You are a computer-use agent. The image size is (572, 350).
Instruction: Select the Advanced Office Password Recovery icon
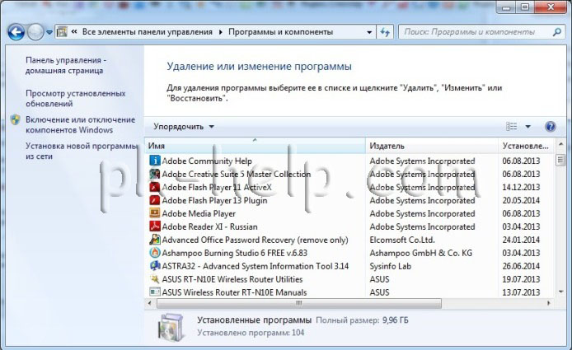155,240
